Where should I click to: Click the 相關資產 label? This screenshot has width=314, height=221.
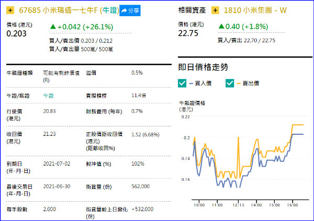(192, 10)
